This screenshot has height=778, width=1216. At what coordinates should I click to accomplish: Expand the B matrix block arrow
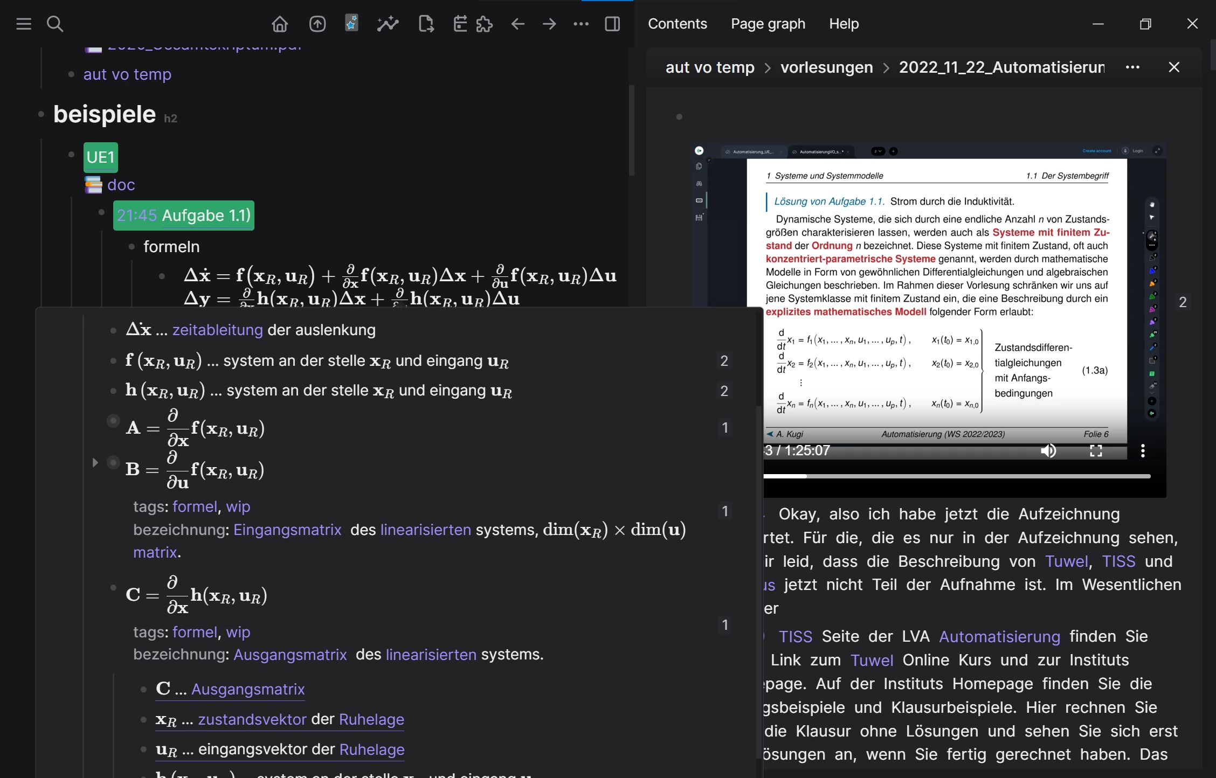pyautogui.click(x=95, y=463)
